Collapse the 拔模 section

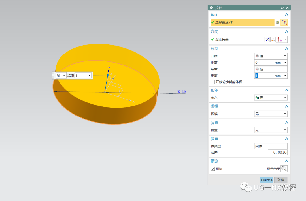(286, 106)
